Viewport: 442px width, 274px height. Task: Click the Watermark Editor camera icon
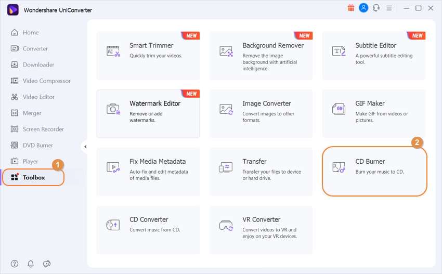pyautogui.click(x=113, y=109)
